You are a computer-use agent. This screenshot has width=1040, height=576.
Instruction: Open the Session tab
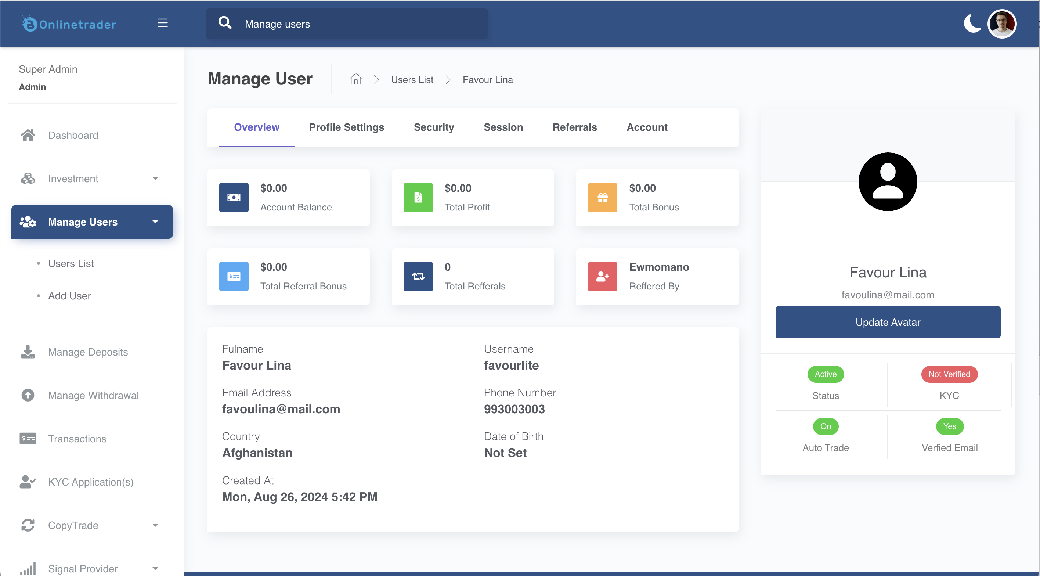click(x=503, y=127)
